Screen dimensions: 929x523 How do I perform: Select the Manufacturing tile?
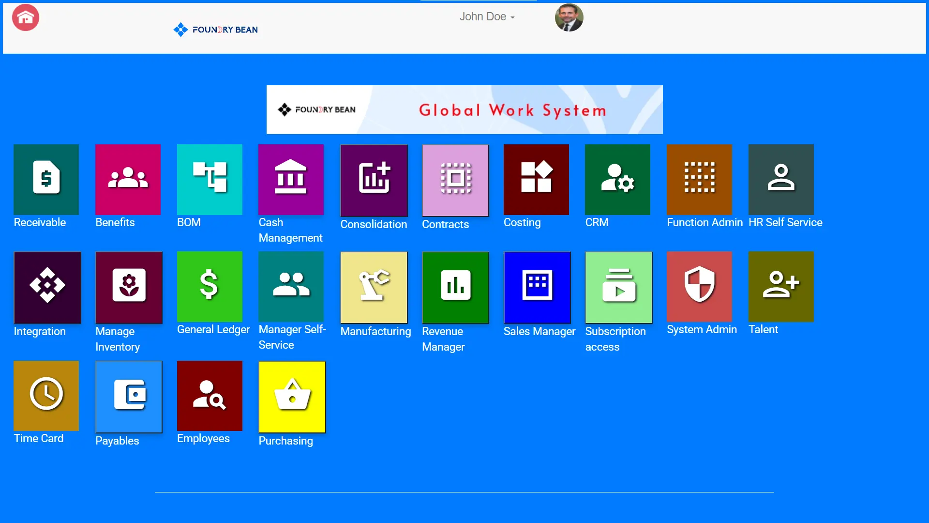click(x=374, y=287)
